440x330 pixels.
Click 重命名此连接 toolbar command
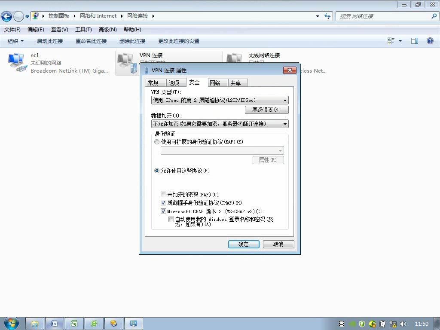pyautogui.click(x=91, y=41)
